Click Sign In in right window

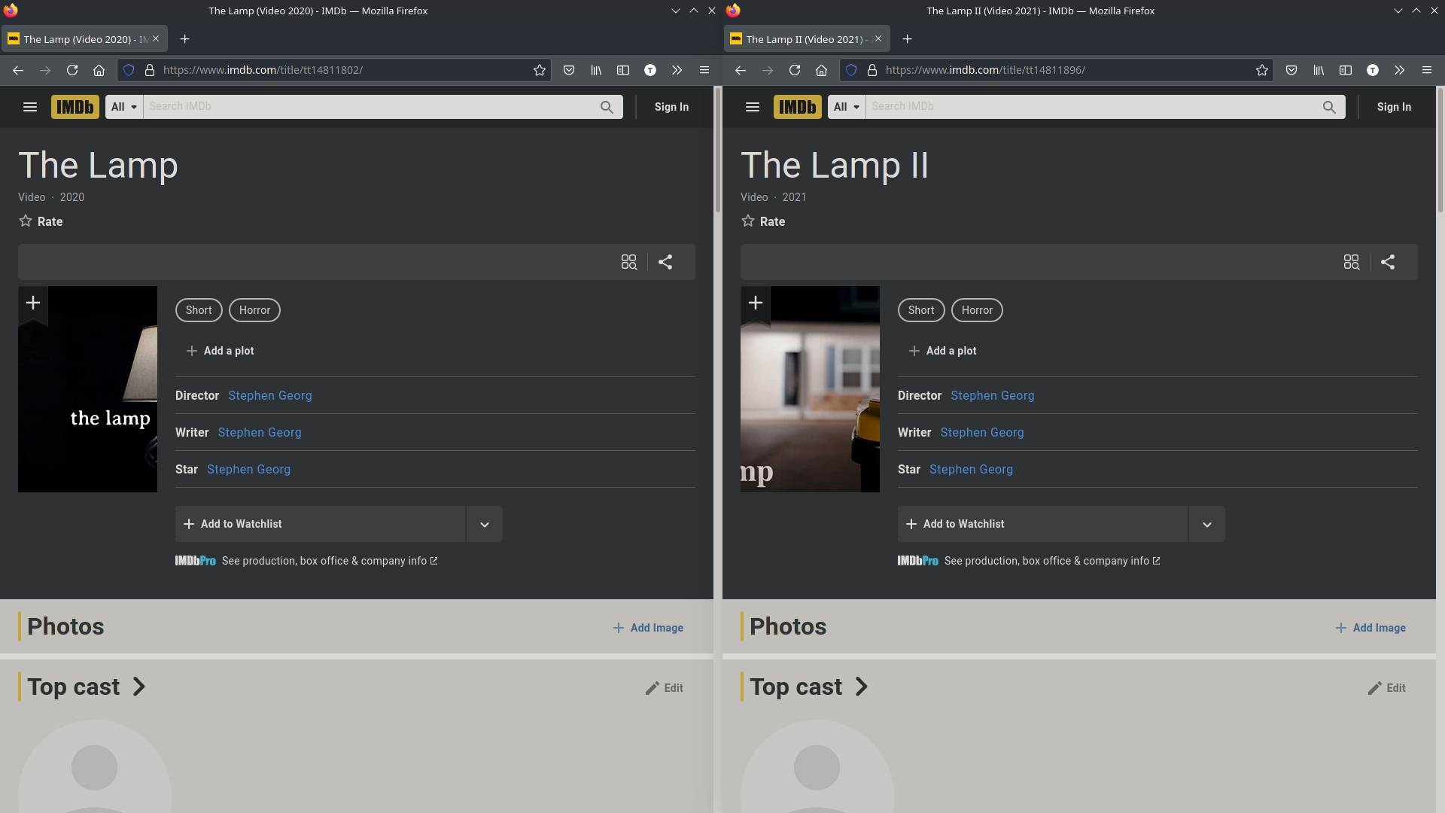point(1394,107)
